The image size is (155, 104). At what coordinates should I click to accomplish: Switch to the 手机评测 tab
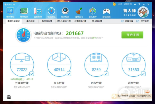click(30, 21)
